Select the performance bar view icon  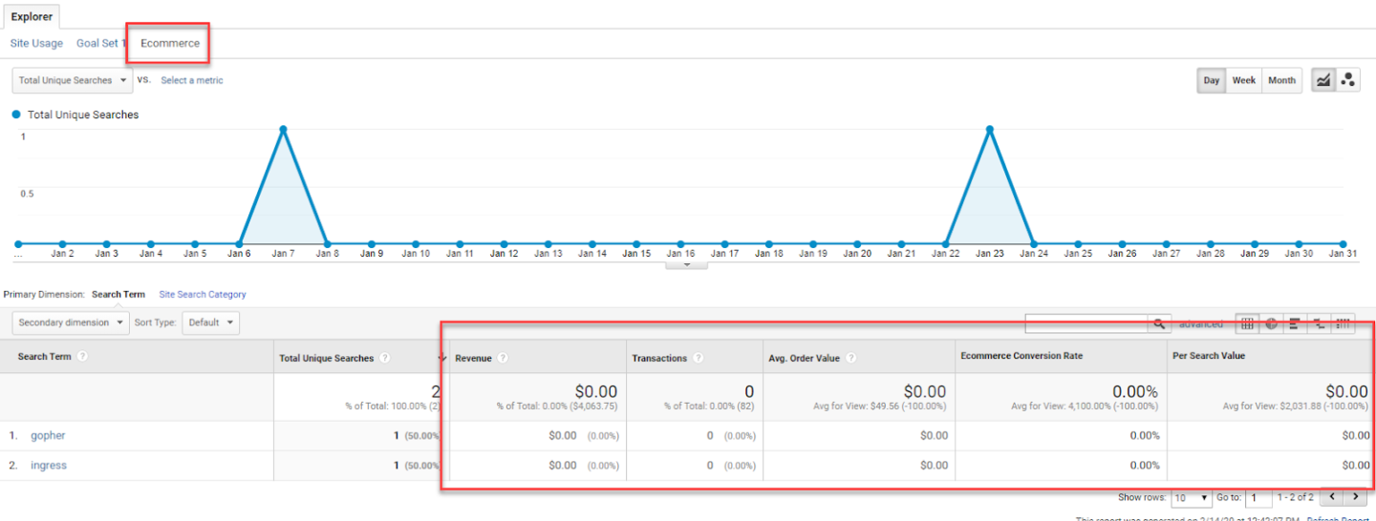(x=1293, y=323)
